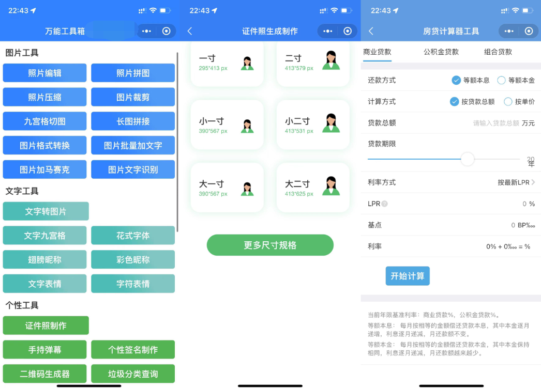This screenshot has width=541, height=388.
Task: Tap the 更多尺寸规格 button
Action: [270, 245]
